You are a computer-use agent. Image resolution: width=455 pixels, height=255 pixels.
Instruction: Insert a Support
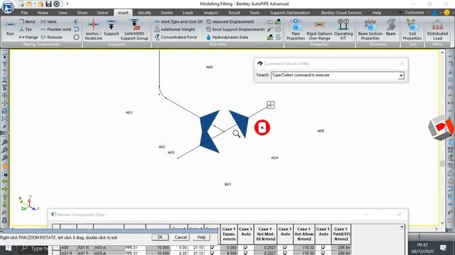111,28
